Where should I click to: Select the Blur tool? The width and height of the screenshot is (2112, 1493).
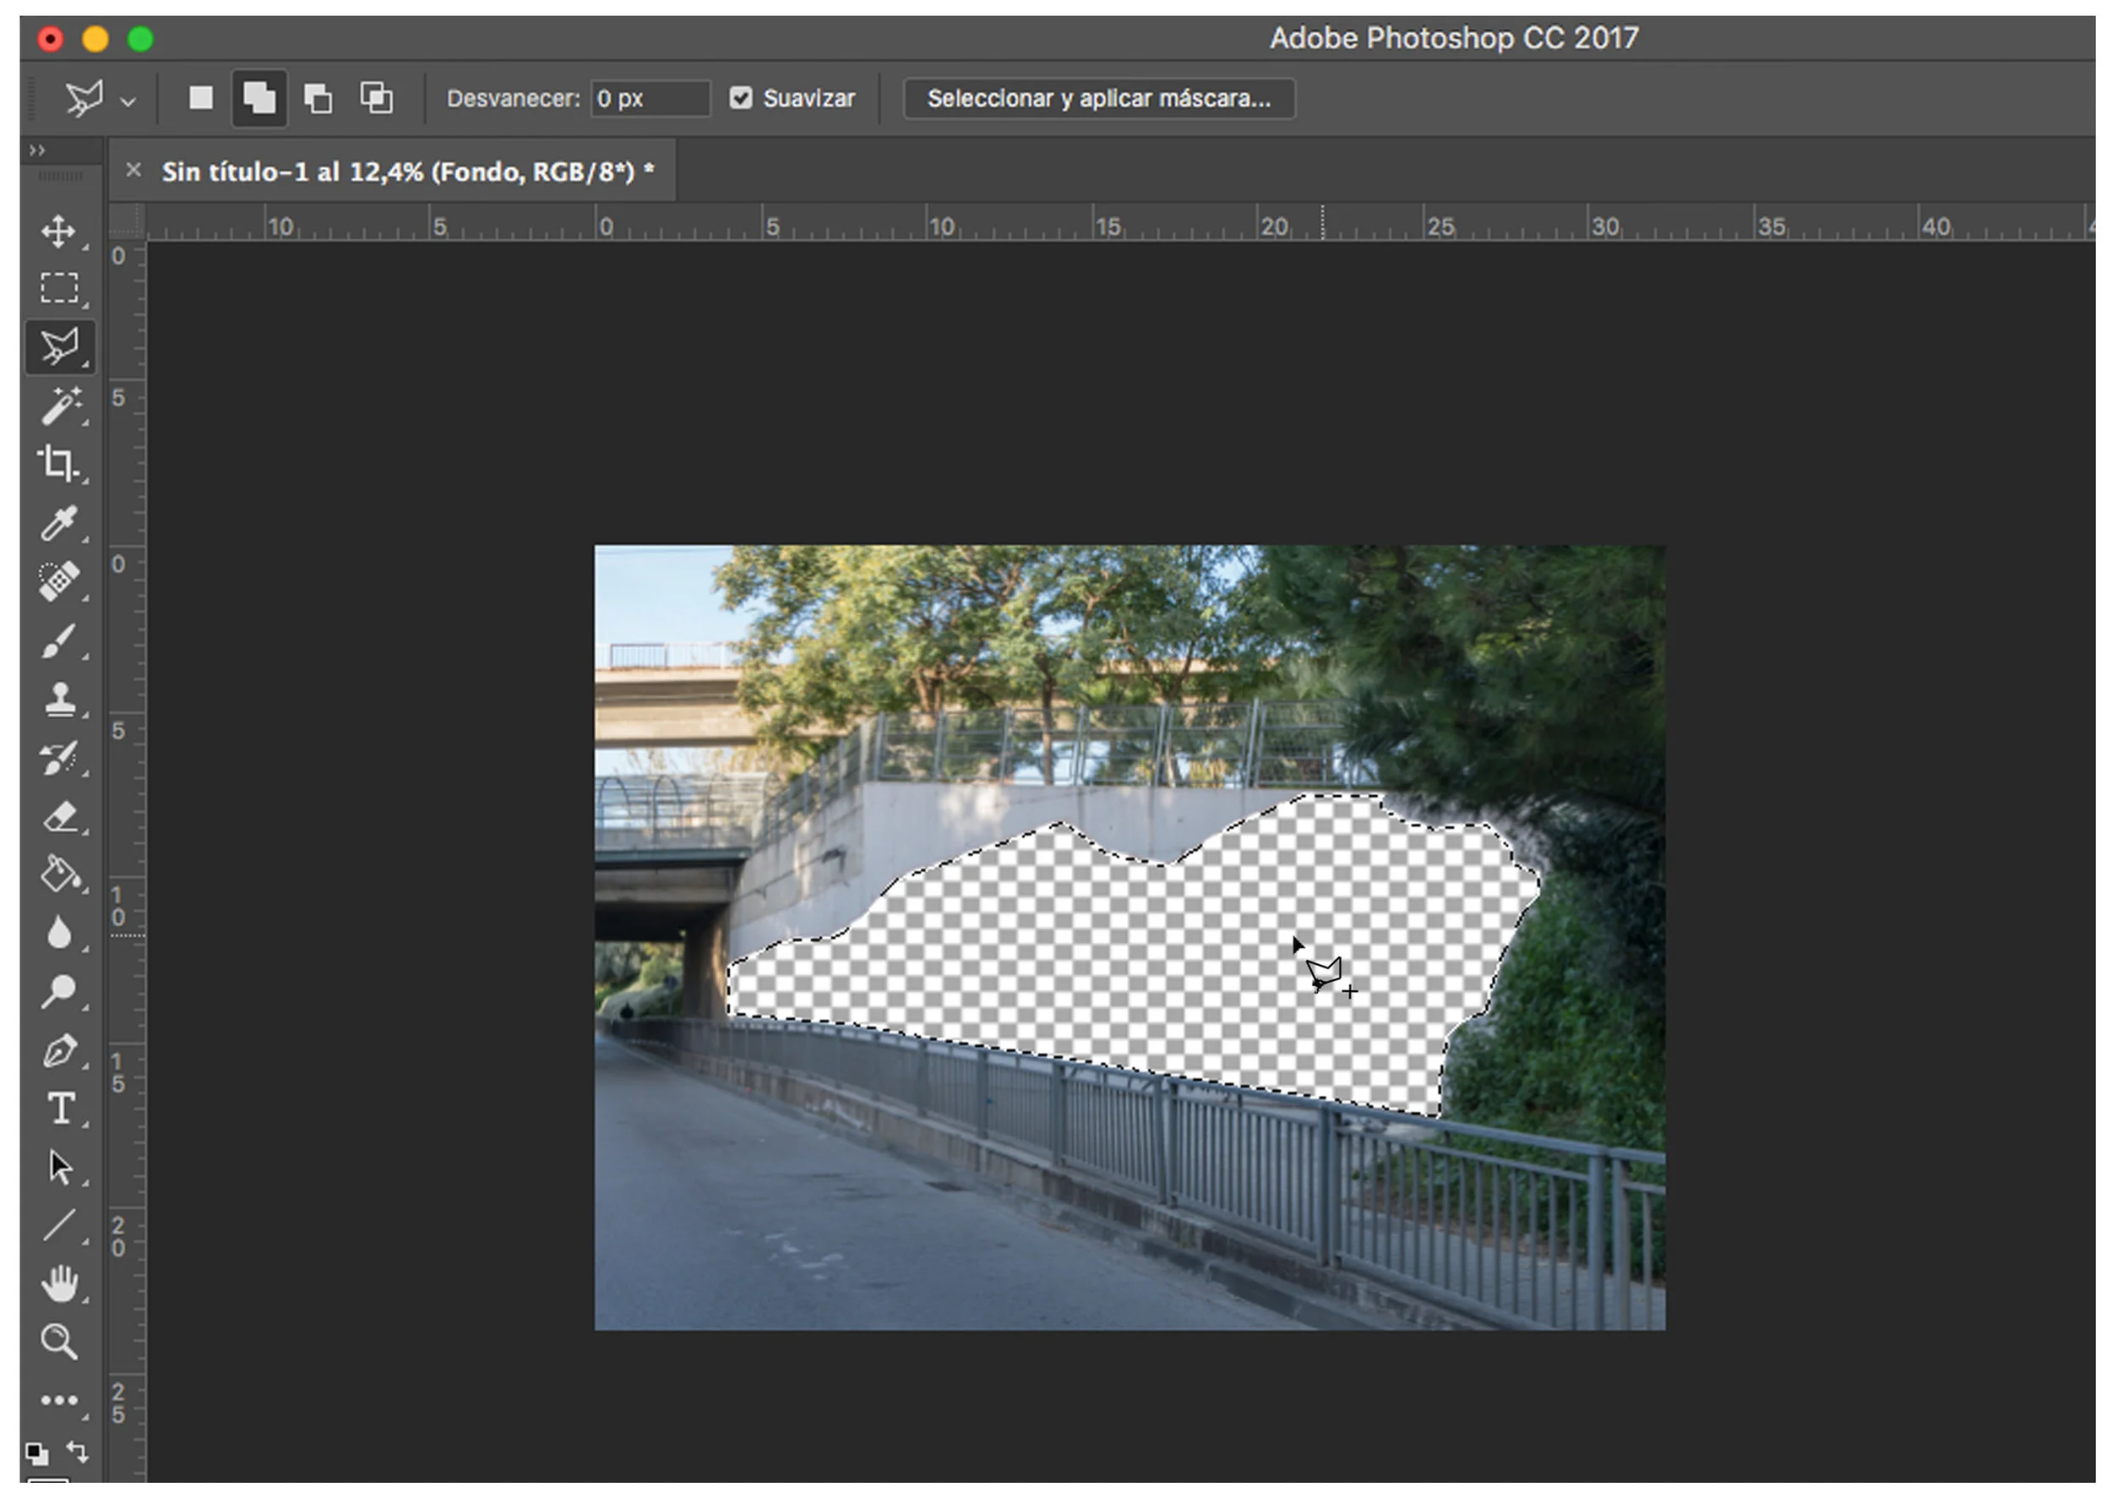(59, 934)
